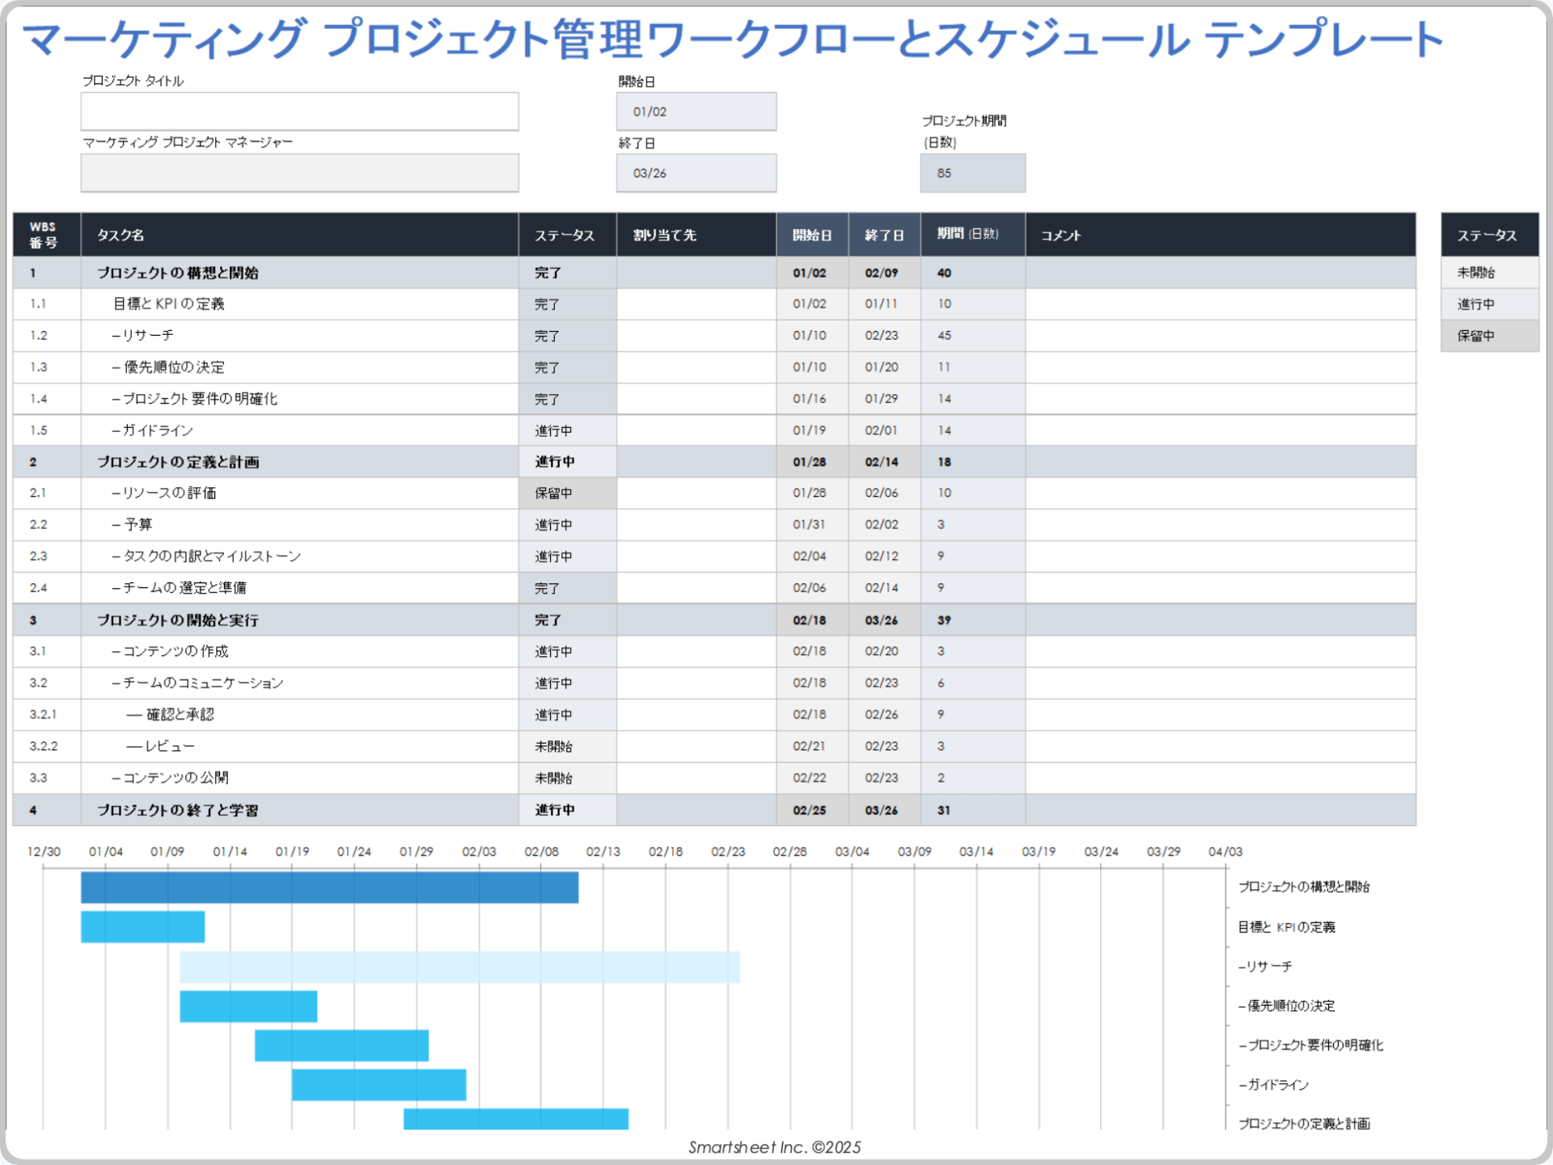Click the ステータス column header in task table
The height and width of the screenshot is (1165, 1553).
(x=567, y=235)
